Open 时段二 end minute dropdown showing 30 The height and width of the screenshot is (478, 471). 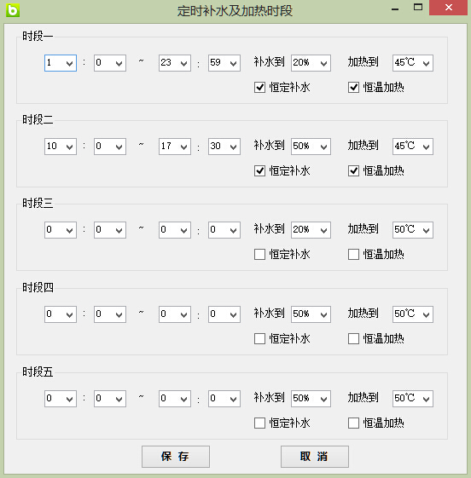coord(224,147)
